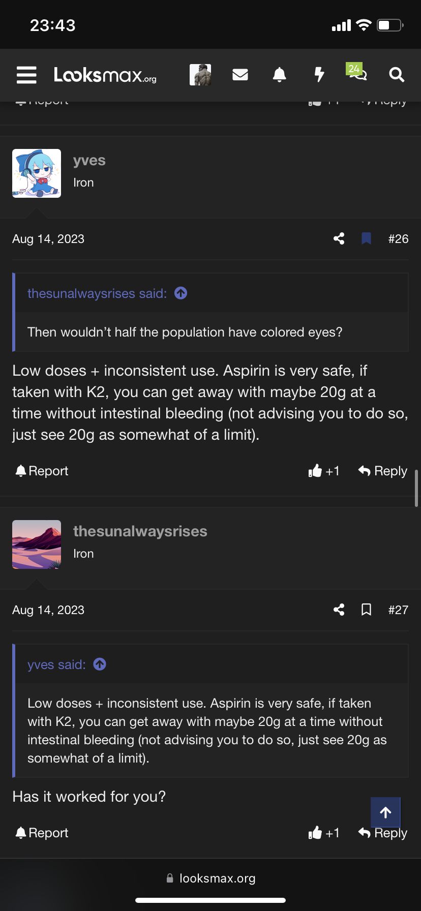Viewport: 421px width, 911px height.
Task: Share post #26 via share icon
Action: 339,238
